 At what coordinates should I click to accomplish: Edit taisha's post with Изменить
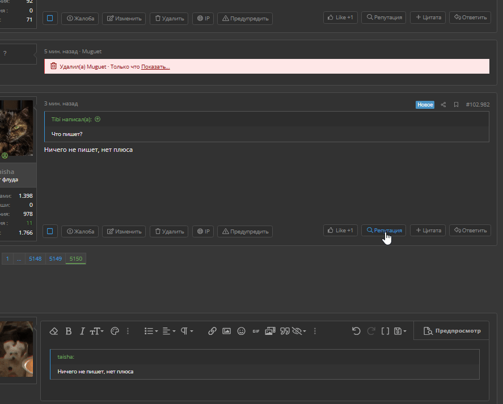[124, 231]
